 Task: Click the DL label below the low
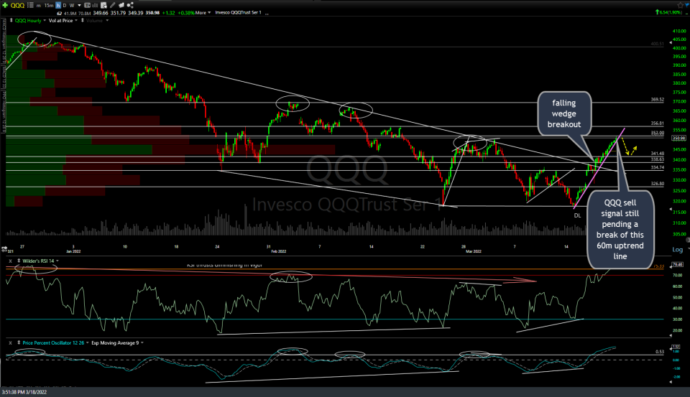(x=577, y=215)
